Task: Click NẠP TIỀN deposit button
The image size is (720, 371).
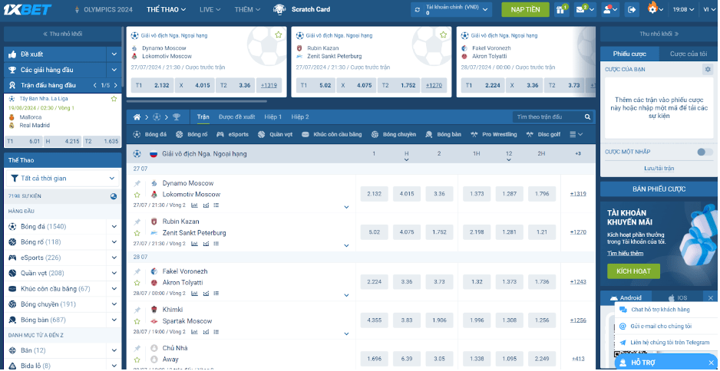Action: [525, 10]
